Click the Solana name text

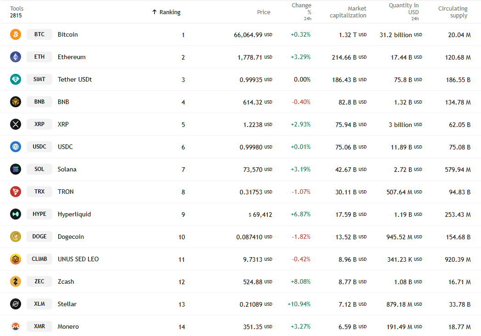67,169
